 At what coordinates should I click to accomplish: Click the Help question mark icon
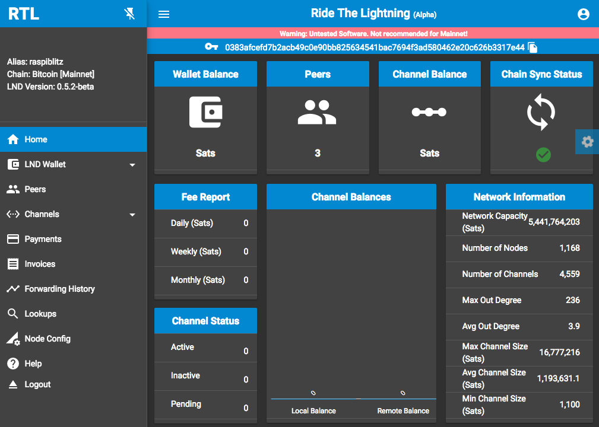[x=13, y=364]
